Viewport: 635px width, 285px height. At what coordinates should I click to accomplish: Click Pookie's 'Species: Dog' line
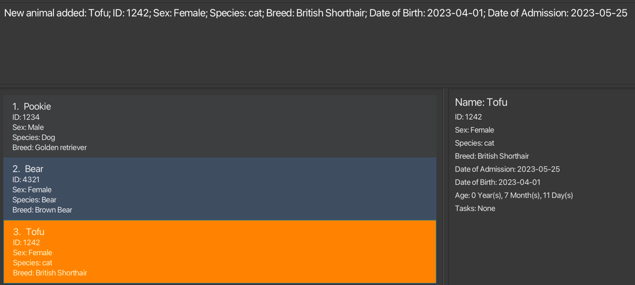tap(33, 137)
